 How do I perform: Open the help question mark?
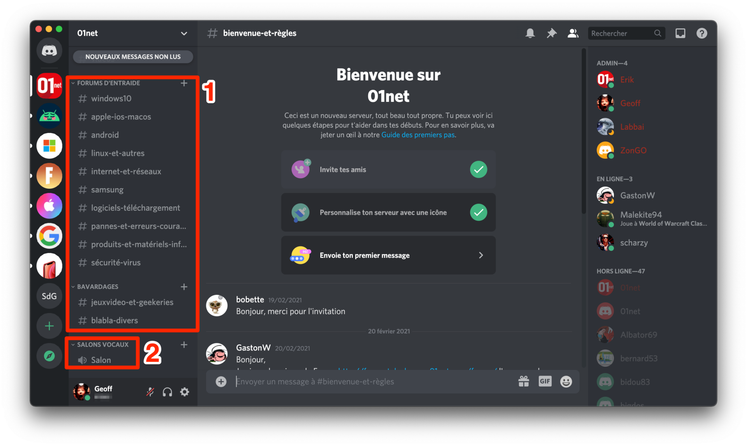[x=702, y=33]
